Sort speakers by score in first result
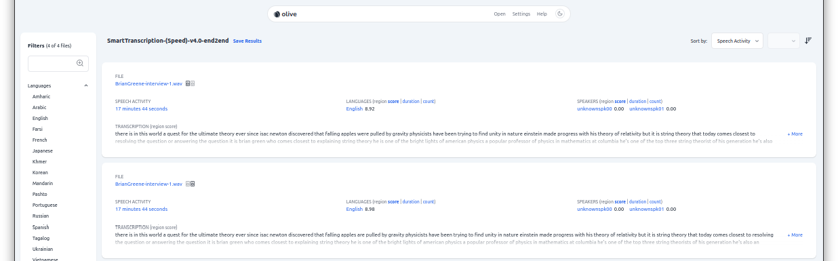Image resolution: width=838 pixels, height=261 pixels. [620, 101]
